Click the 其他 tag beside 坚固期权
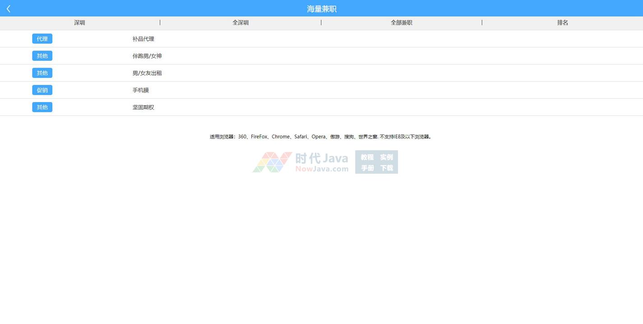The image size is (643, 324). point(42,107)
